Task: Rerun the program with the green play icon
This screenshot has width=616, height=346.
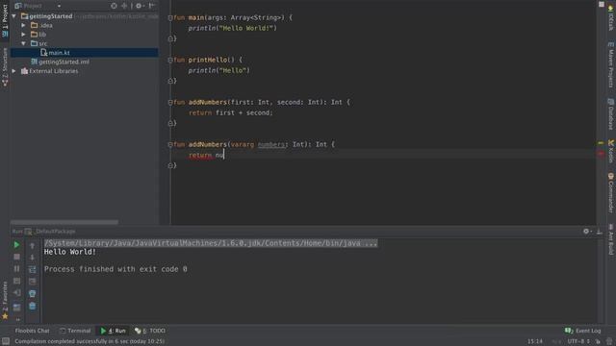Action: coord(16,245)
